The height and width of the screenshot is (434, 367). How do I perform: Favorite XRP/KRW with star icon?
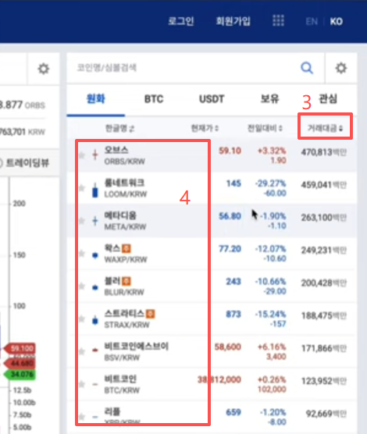81,416
